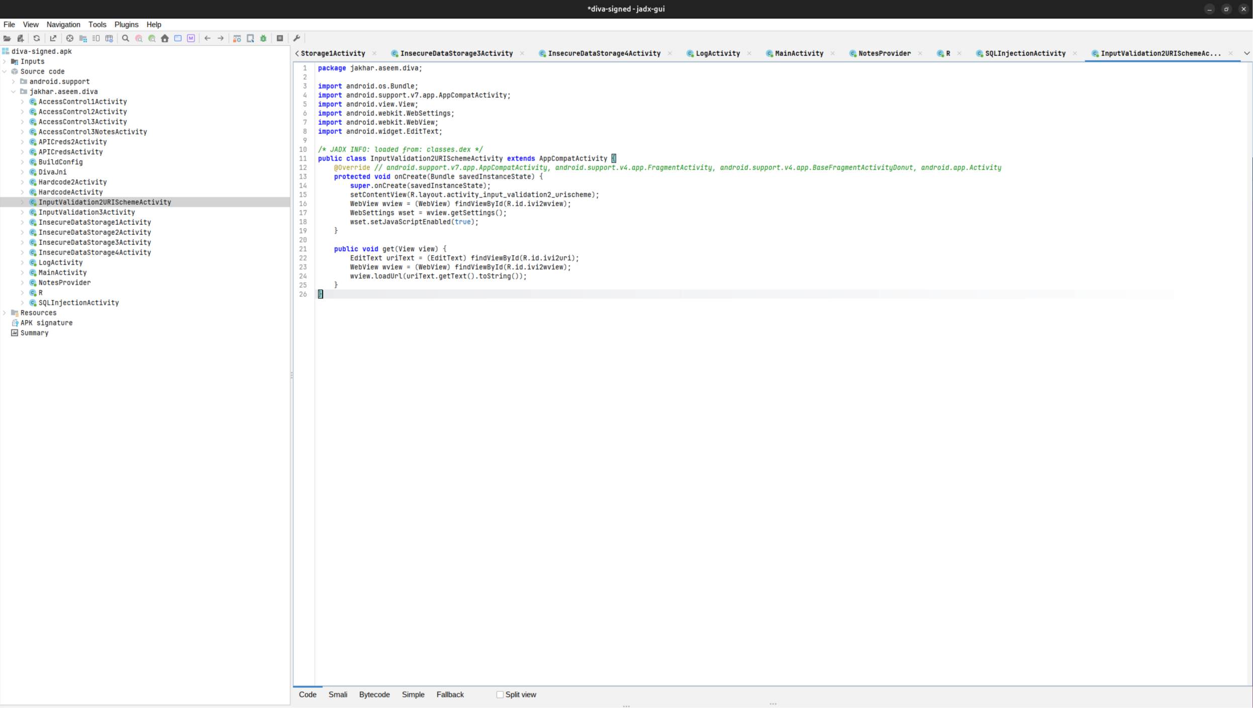Viewport: 1253px width, 708px height.
Task: Select DivaJni class in tree
Action: (x=52, y=172)
